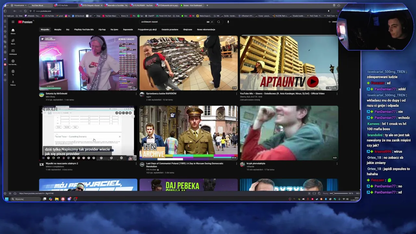Open the Home icon in YouTube sidebar
Image resolution: width=416 pixels, height=234 pixels.
(13, 31)
